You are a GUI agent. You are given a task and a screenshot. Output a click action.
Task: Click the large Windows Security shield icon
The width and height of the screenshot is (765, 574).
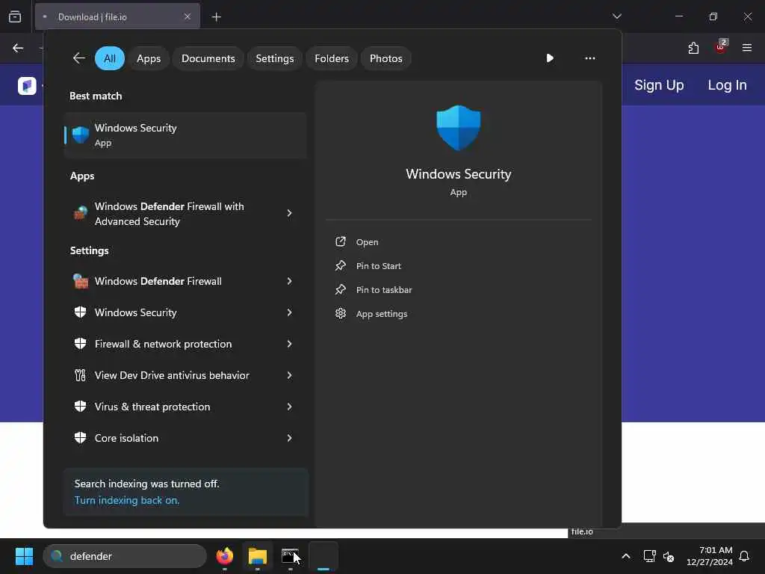[x=458, y=127]
